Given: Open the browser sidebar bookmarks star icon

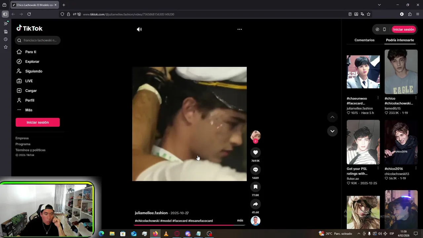Looking at the screenshot, I should (x=6, y=47).
